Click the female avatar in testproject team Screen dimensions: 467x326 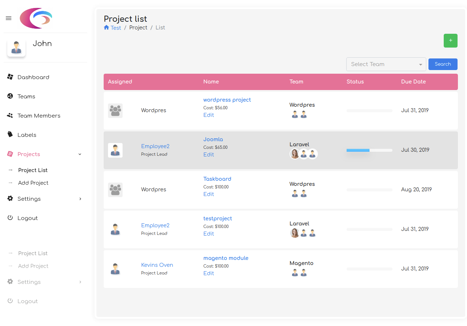295,233
